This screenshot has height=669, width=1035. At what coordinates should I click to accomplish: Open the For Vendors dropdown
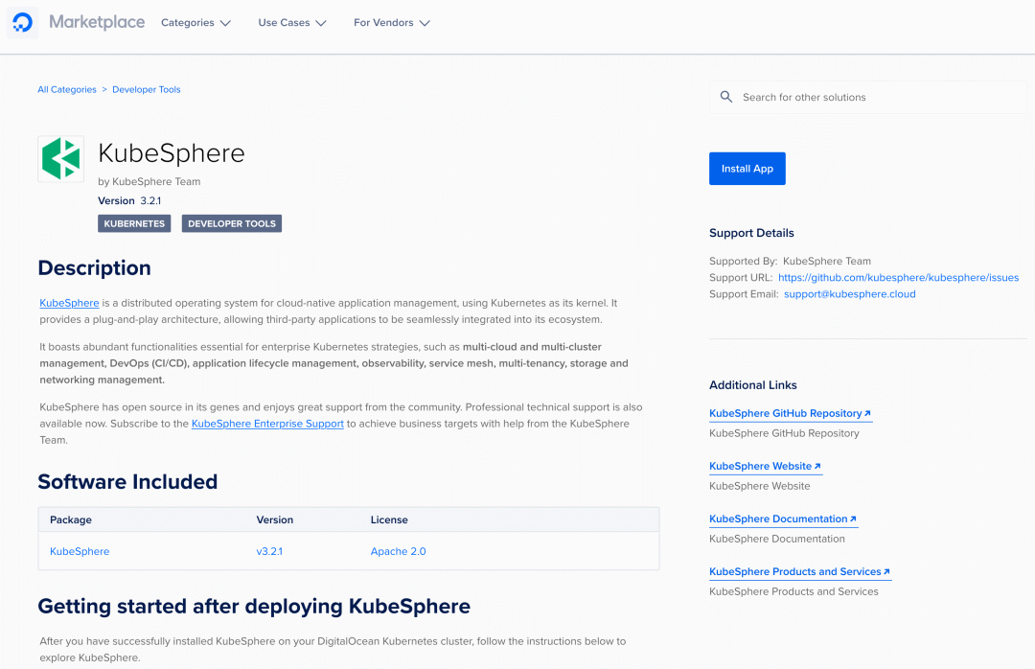(392, 22)
